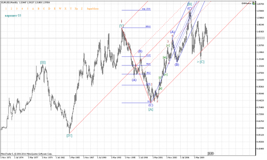Viewport: 267px width, 160px height.
Task: Select the red wave label 3
Action: pyautogui.click(x=168, y=41)
